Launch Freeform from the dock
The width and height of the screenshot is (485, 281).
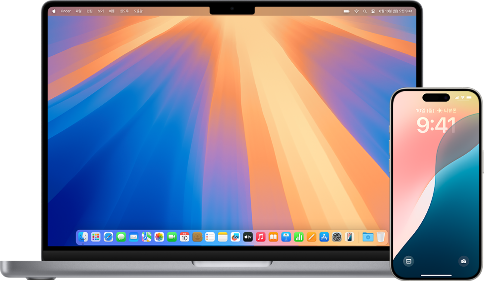pos(235,237)
